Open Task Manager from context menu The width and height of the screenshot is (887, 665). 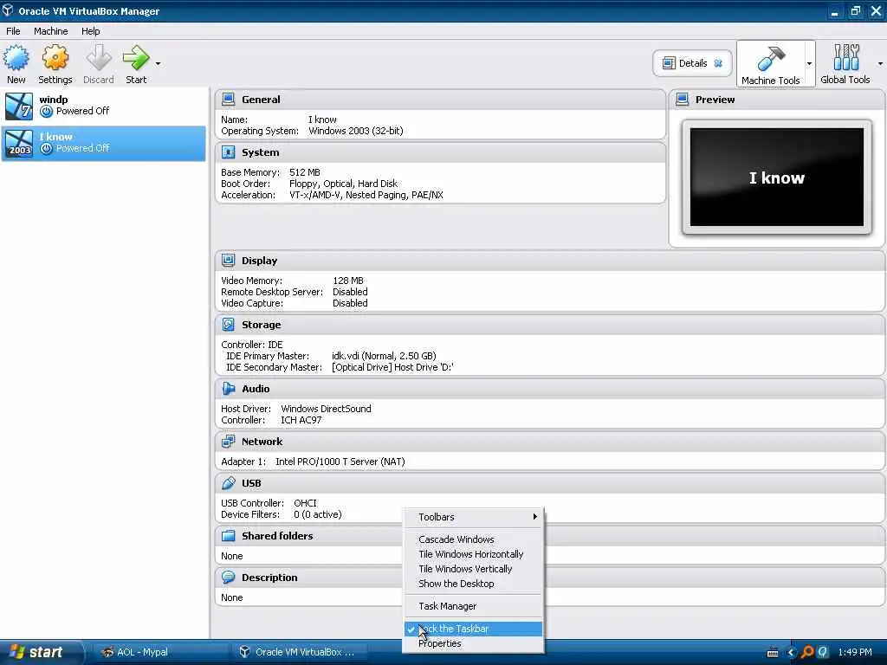tap(474, 606)
